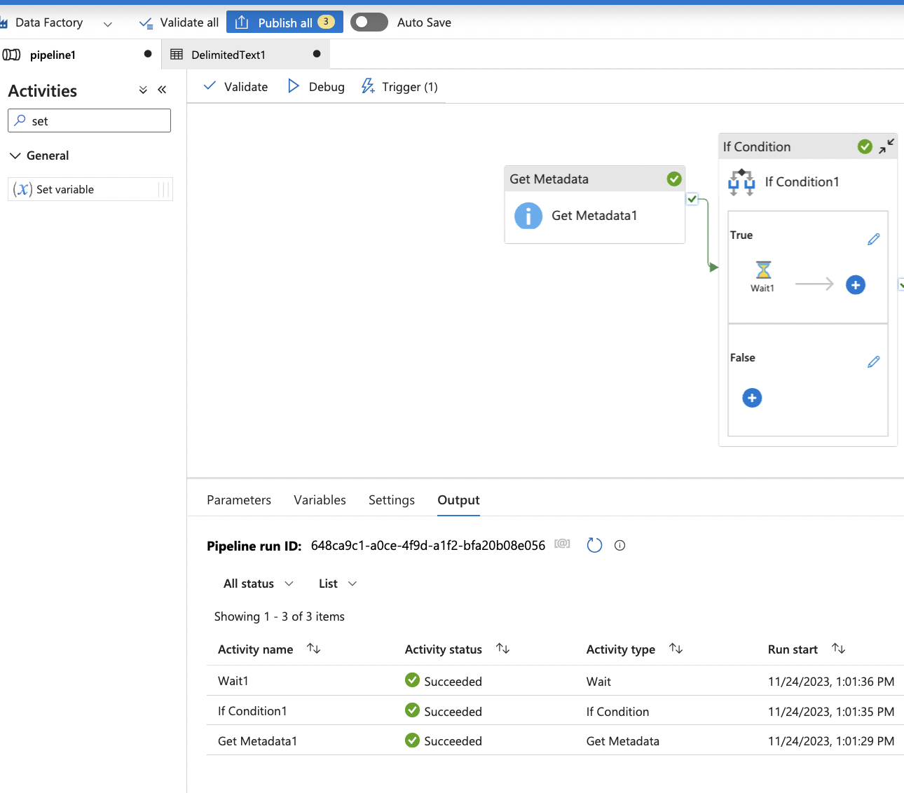Click the search magnifier icon
This screenshot has width=904, height=793.
20,120
